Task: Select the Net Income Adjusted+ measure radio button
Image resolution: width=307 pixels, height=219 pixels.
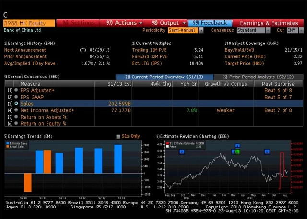Action: (x=17, y=110)
